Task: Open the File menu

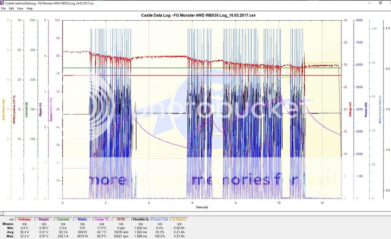Action: pyautogui.click(x=3, y=8)
